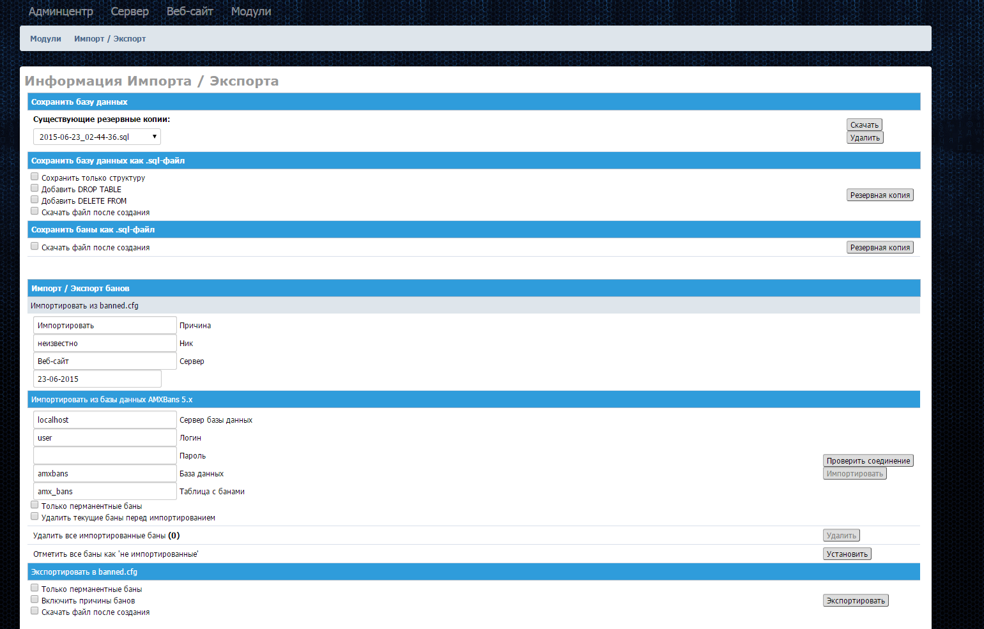This screenshot has height=629, width=984.
Task: Click 'Сохранить базу данных как .sql-файл' header
Action: [x=473, y=160]
